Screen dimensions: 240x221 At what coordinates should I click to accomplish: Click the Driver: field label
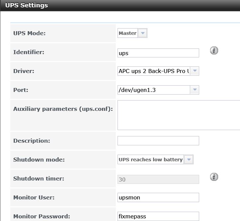24,71
